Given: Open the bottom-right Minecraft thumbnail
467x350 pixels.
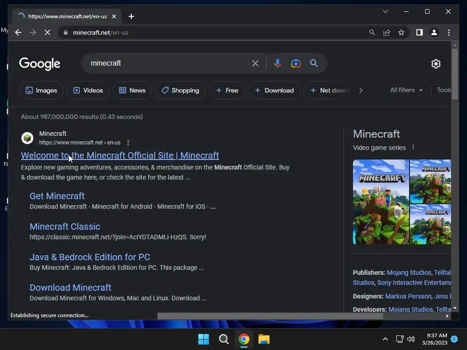Looking at the screenshot, I should click(x=431, y=224).
